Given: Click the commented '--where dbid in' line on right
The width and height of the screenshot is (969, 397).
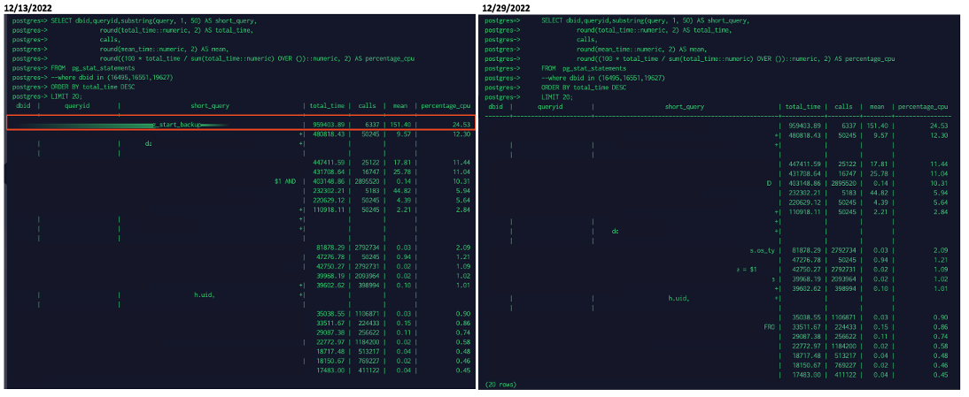Looking at the screenshot, I should point(604,77).
